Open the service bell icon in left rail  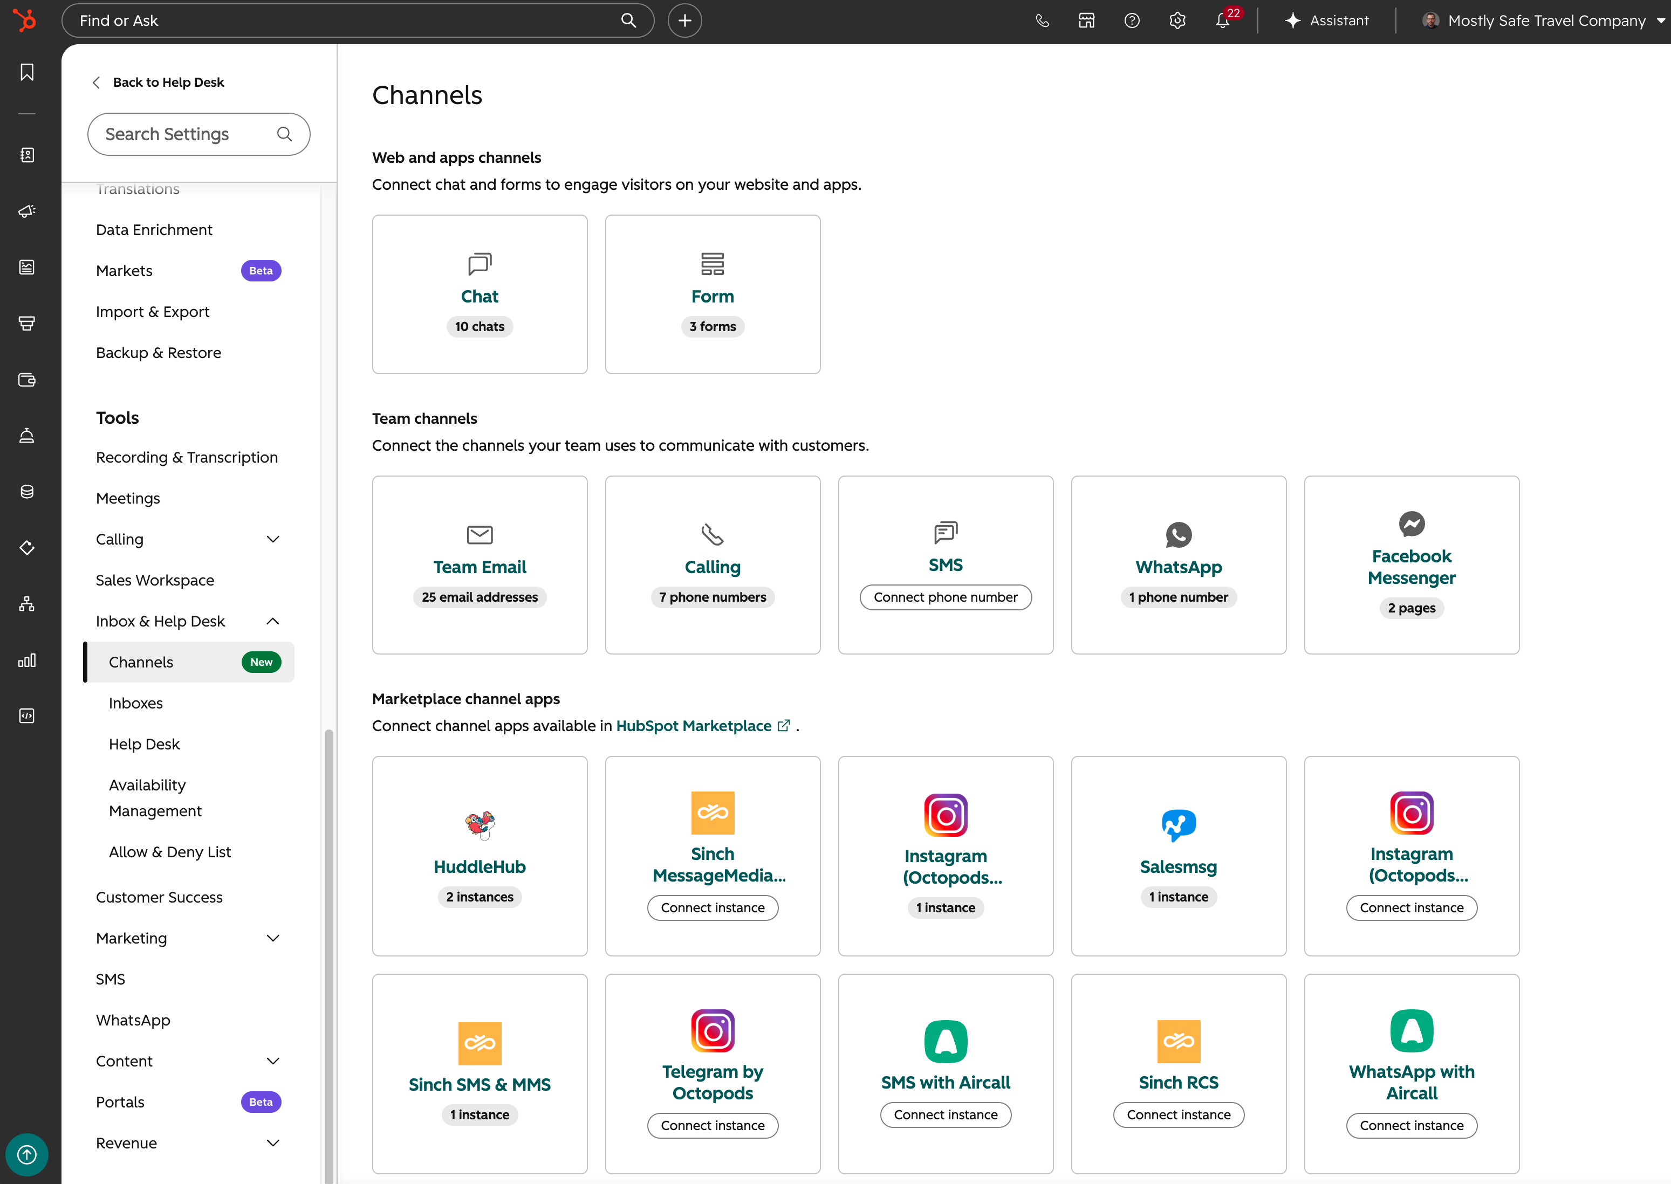pyautogui.click(x=27, y=435)
